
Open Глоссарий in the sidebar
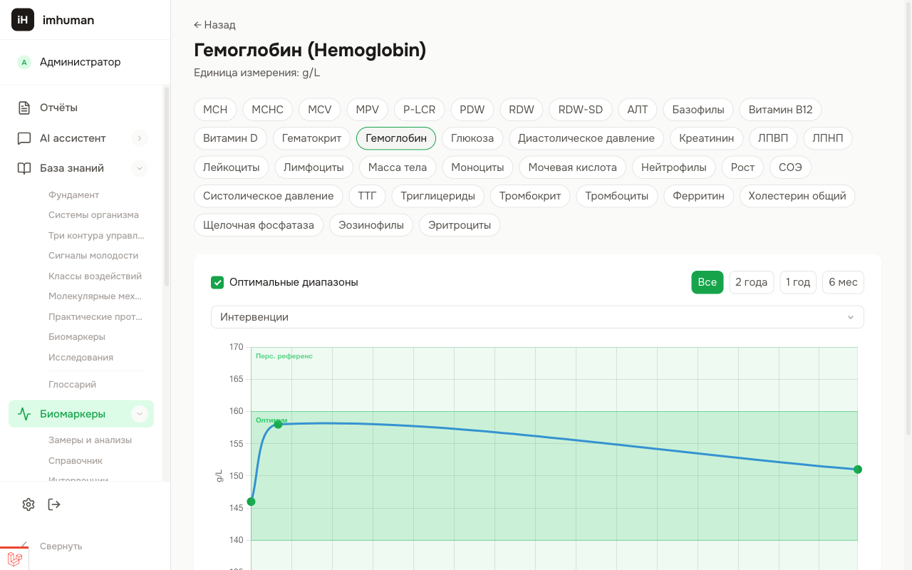click(x=71, y=384)
